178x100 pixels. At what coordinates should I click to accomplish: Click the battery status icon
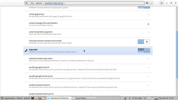click(x=130, y=98)
